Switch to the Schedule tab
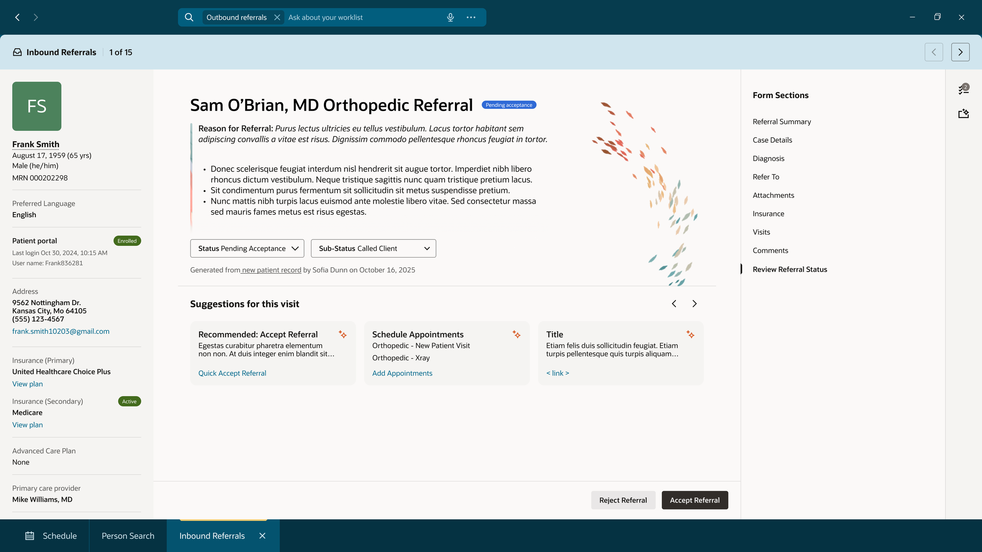This screenshot has height=552, width=982. click(51, 536)
